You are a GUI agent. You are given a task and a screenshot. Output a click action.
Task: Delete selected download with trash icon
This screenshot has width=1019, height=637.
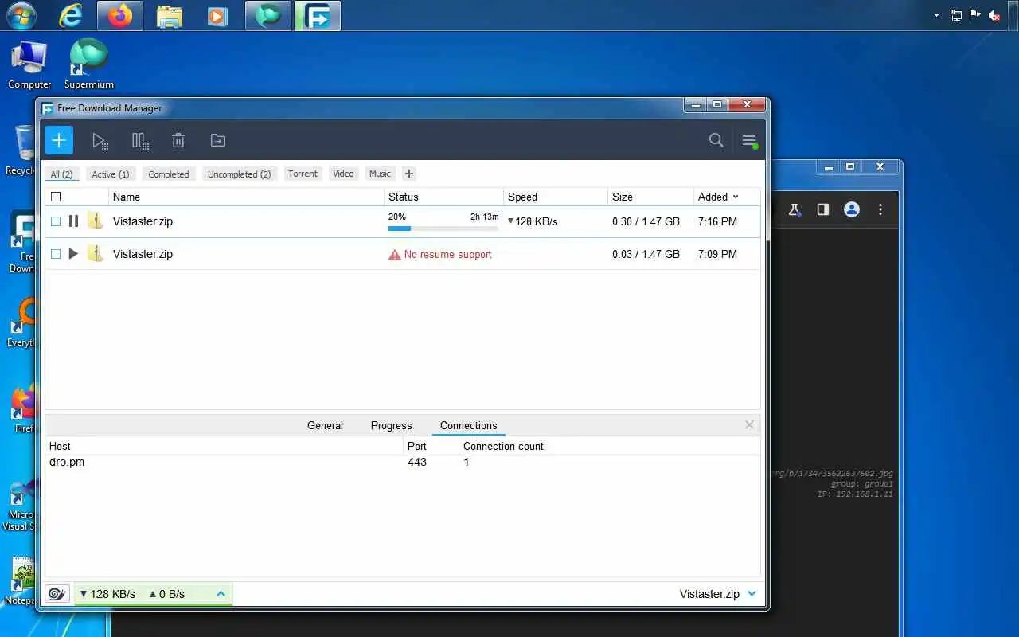tap(178, 141)
